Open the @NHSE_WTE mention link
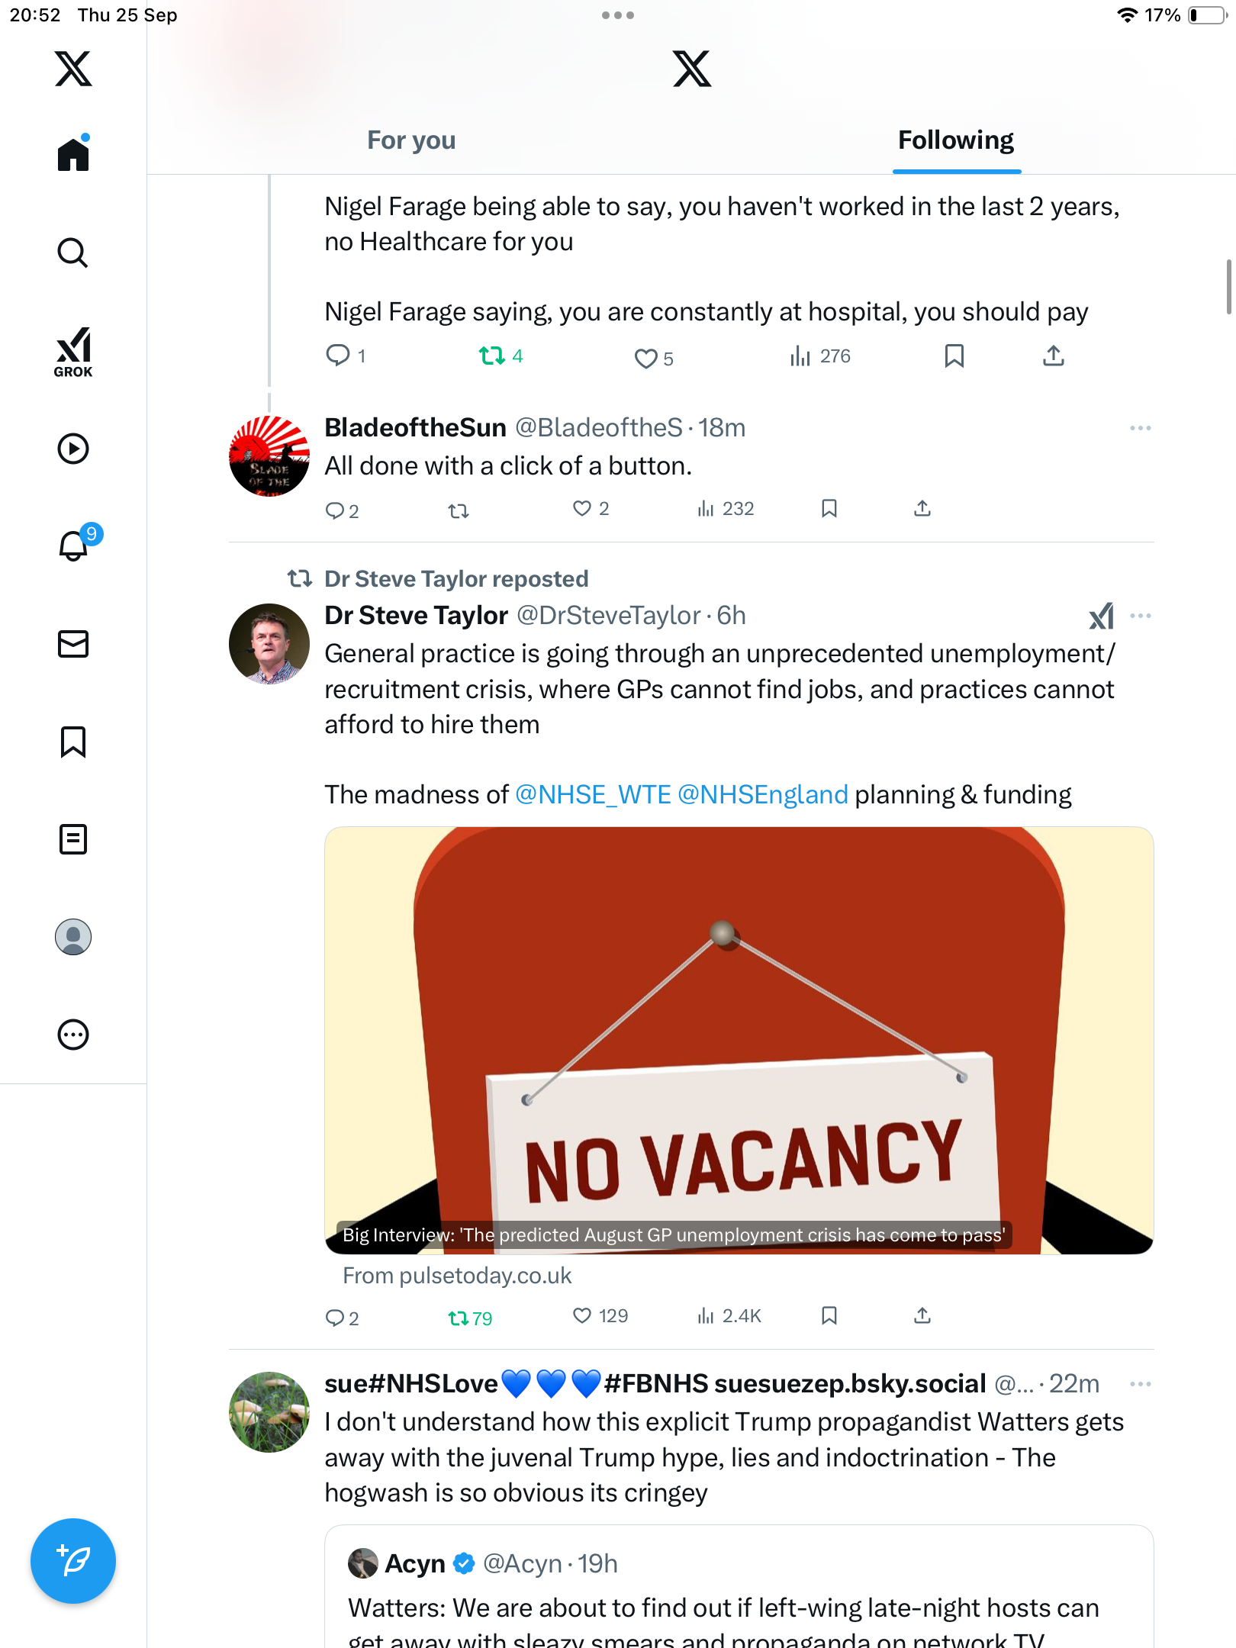 point(593,795)
